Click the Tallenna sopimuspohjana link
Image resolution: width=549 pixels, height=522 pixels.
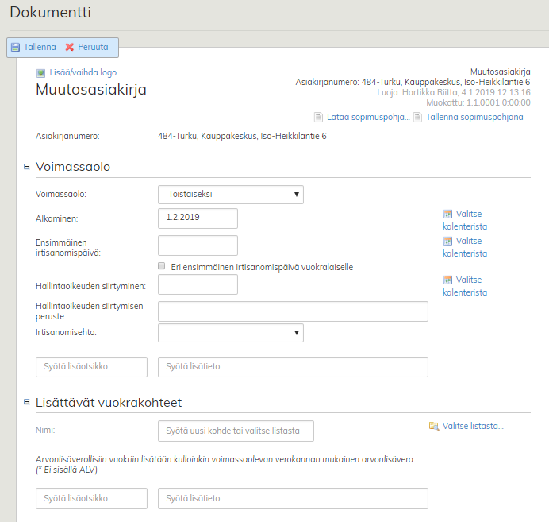(x=474, y=118)
